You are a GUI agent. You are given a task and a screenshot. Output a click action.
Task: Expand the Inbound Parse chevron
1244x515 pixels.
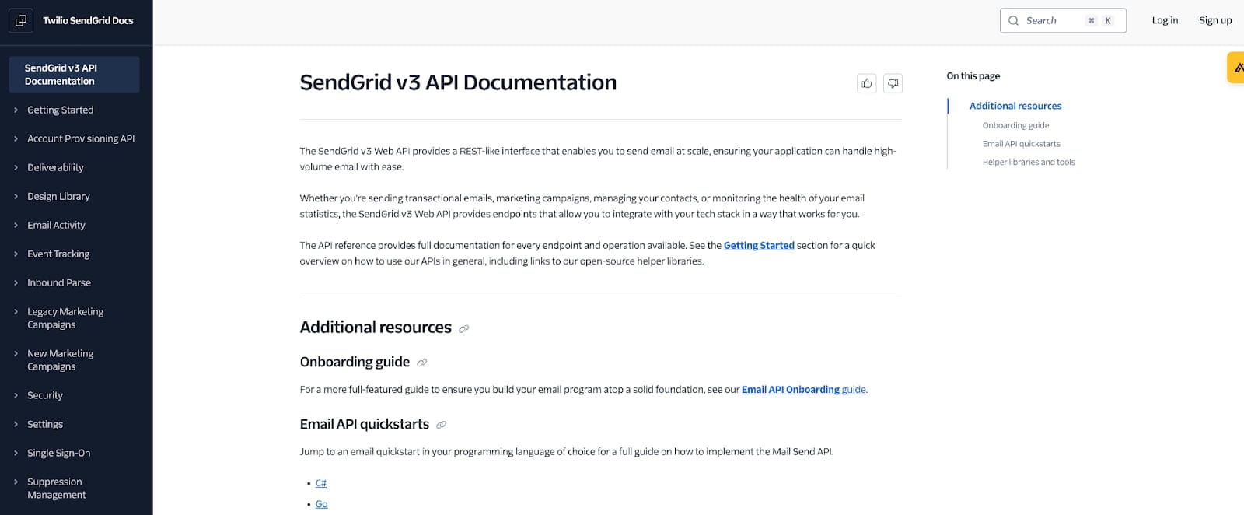coord(16,283)
